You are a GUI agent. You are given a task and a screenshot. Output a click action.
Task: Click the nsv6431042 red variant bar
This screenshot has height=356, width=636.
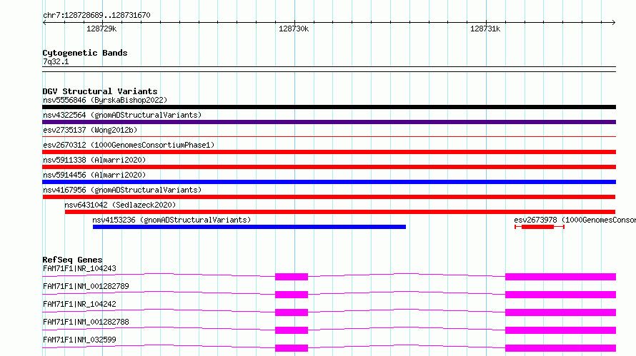[340, 212]
